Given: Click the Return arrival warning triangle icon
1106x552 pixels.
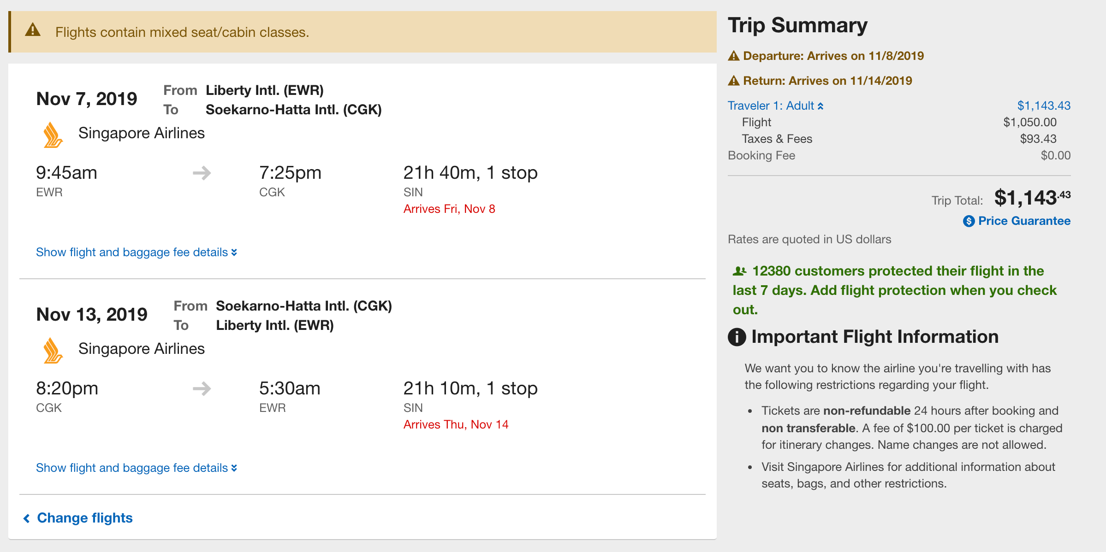Looking at the screenshot, I should (733, 81).
